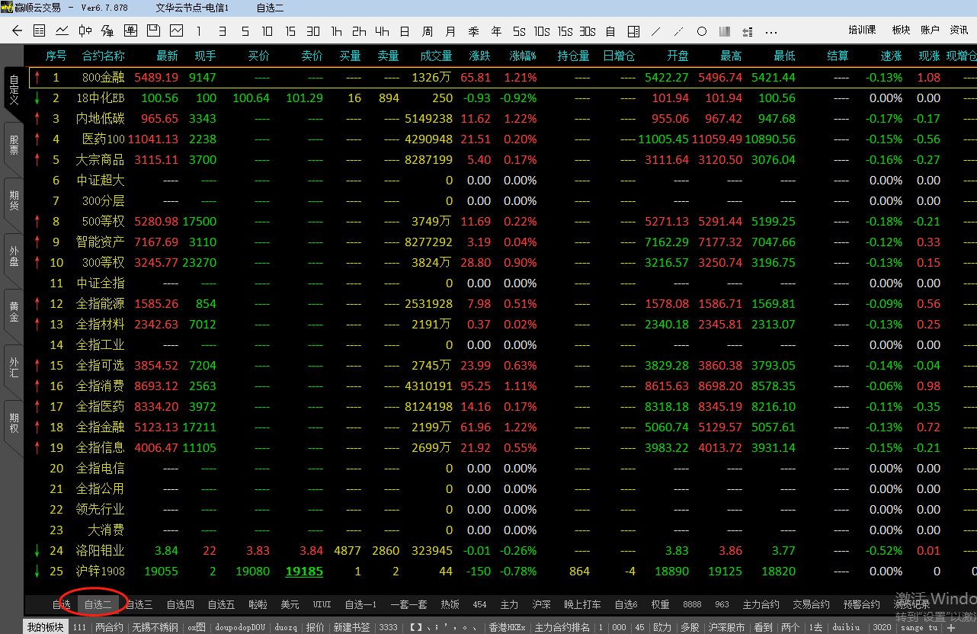
Task: Select the dashed line drawing tool
Action: coord(679,31)
